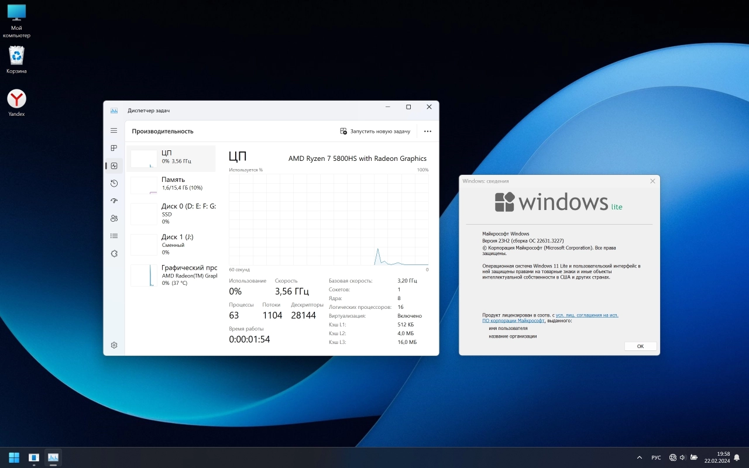Screen dimensions: 749x468
Task: Click the Кэш L1 value 512 КБ
Action: [406, 325]
